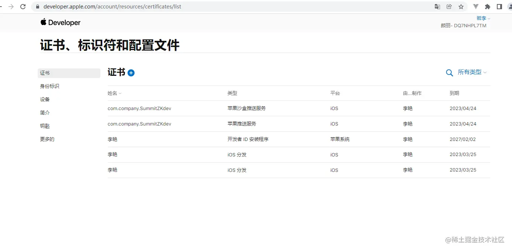This screenshot has width=512, height=251.
Task: Click the browser address bar URL
Action: [x=111, y=6]
